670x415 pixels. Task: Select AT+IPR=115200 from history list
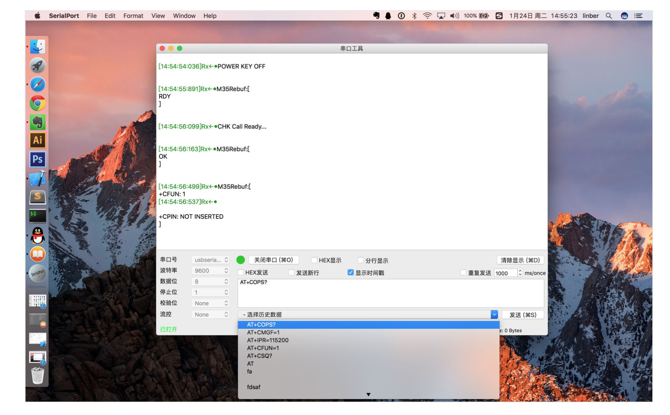pos(368,340)
